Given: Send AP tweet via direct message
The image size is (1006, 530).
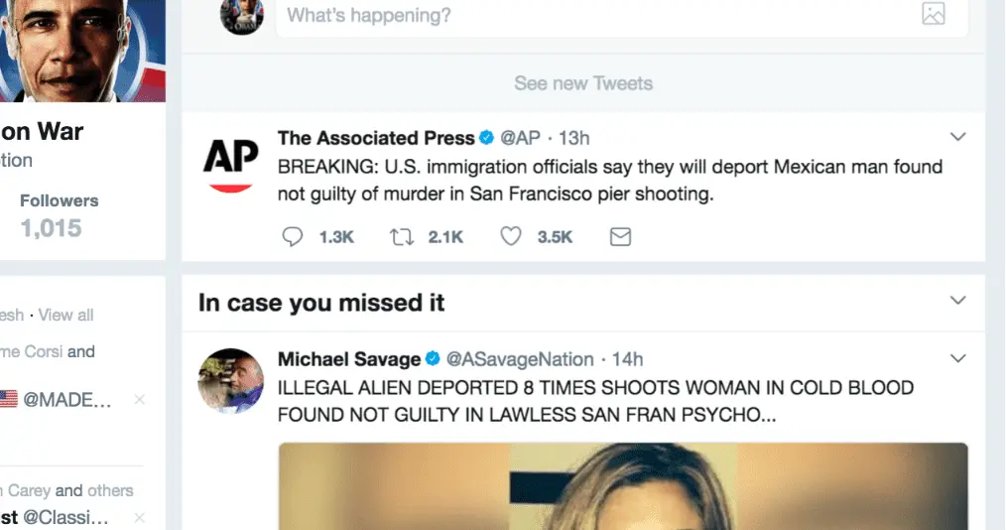Looking at the screenshot, I should point(620,237).
